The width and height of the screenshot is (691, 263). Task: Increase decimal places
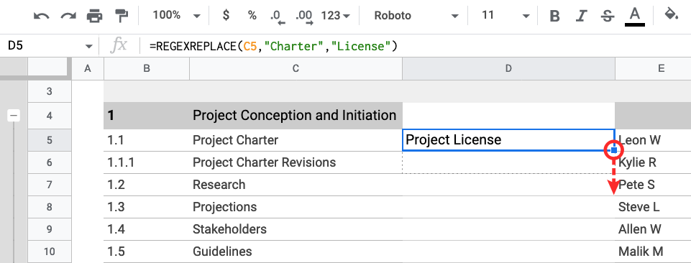304,17
